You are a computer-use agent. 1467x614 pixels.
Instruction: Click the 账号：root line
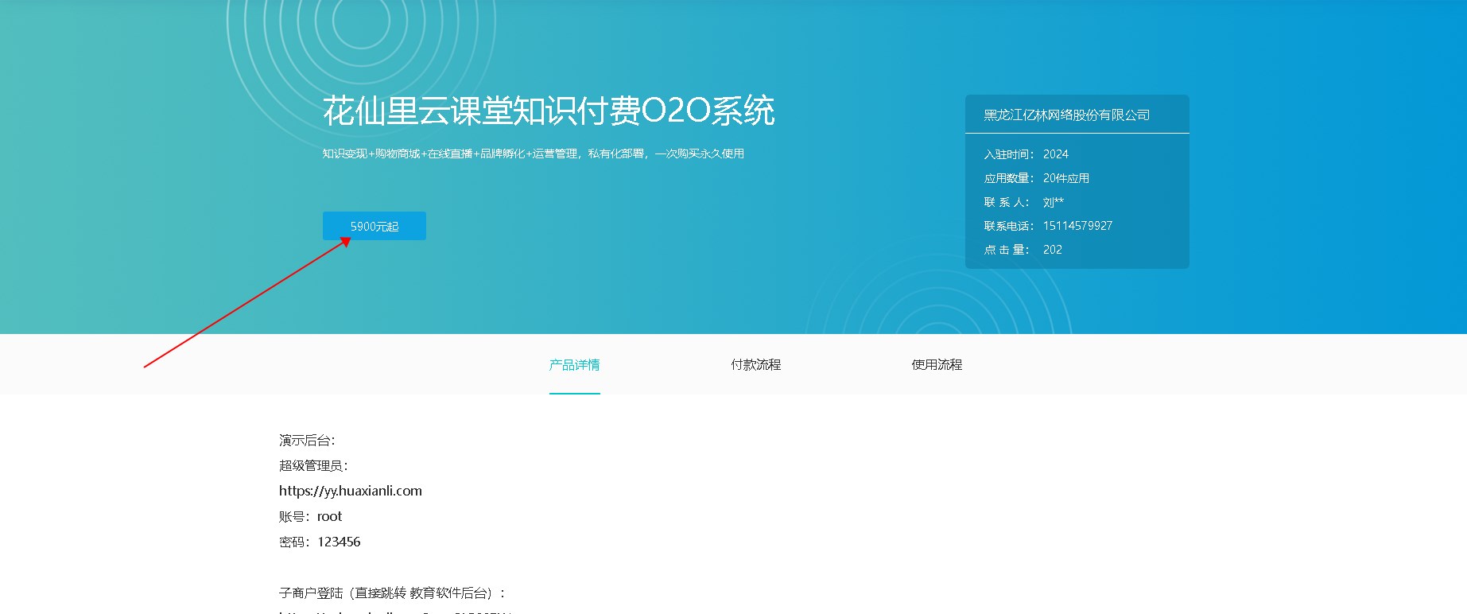[311, 516]
